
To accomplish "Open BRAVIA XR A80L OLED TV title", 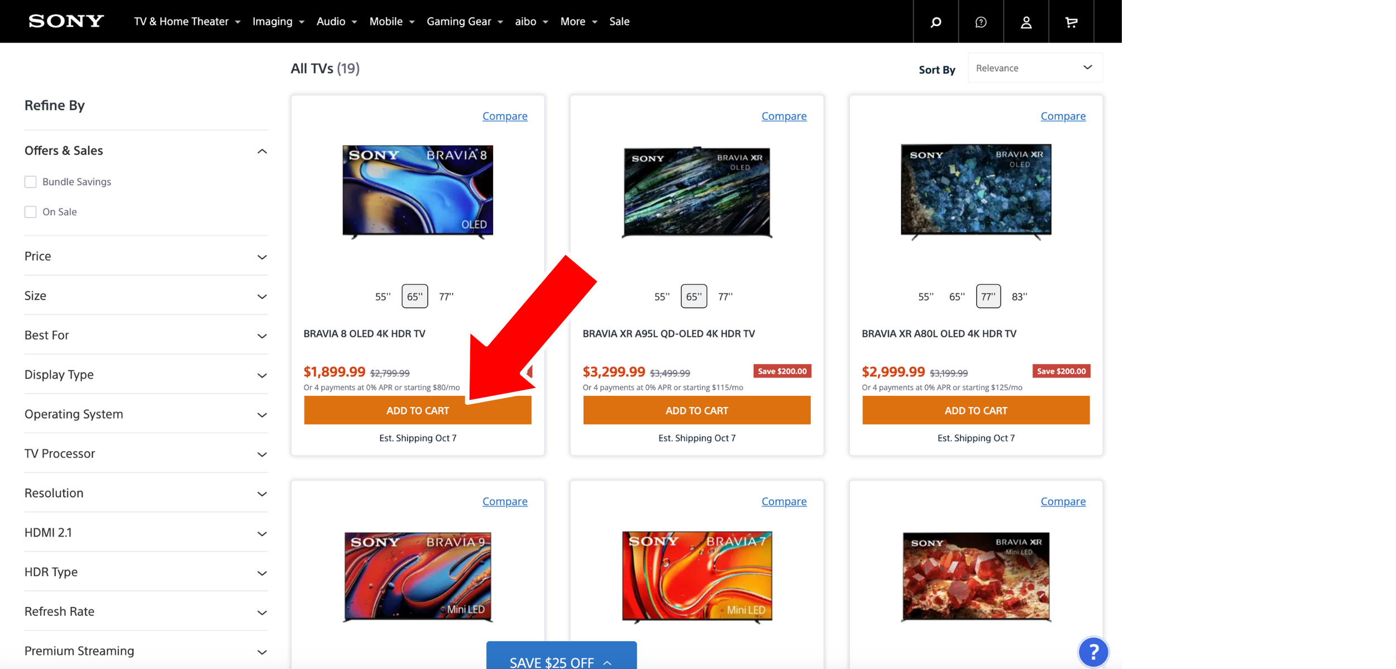I will pos(939,334).
